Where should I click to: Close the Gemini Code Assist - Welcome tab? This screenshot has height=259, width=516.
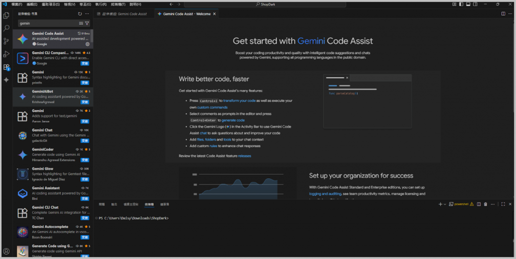click(215, 14)
